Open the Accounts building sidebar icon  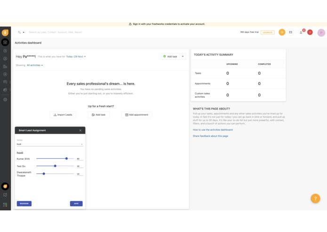coord(5,67)
